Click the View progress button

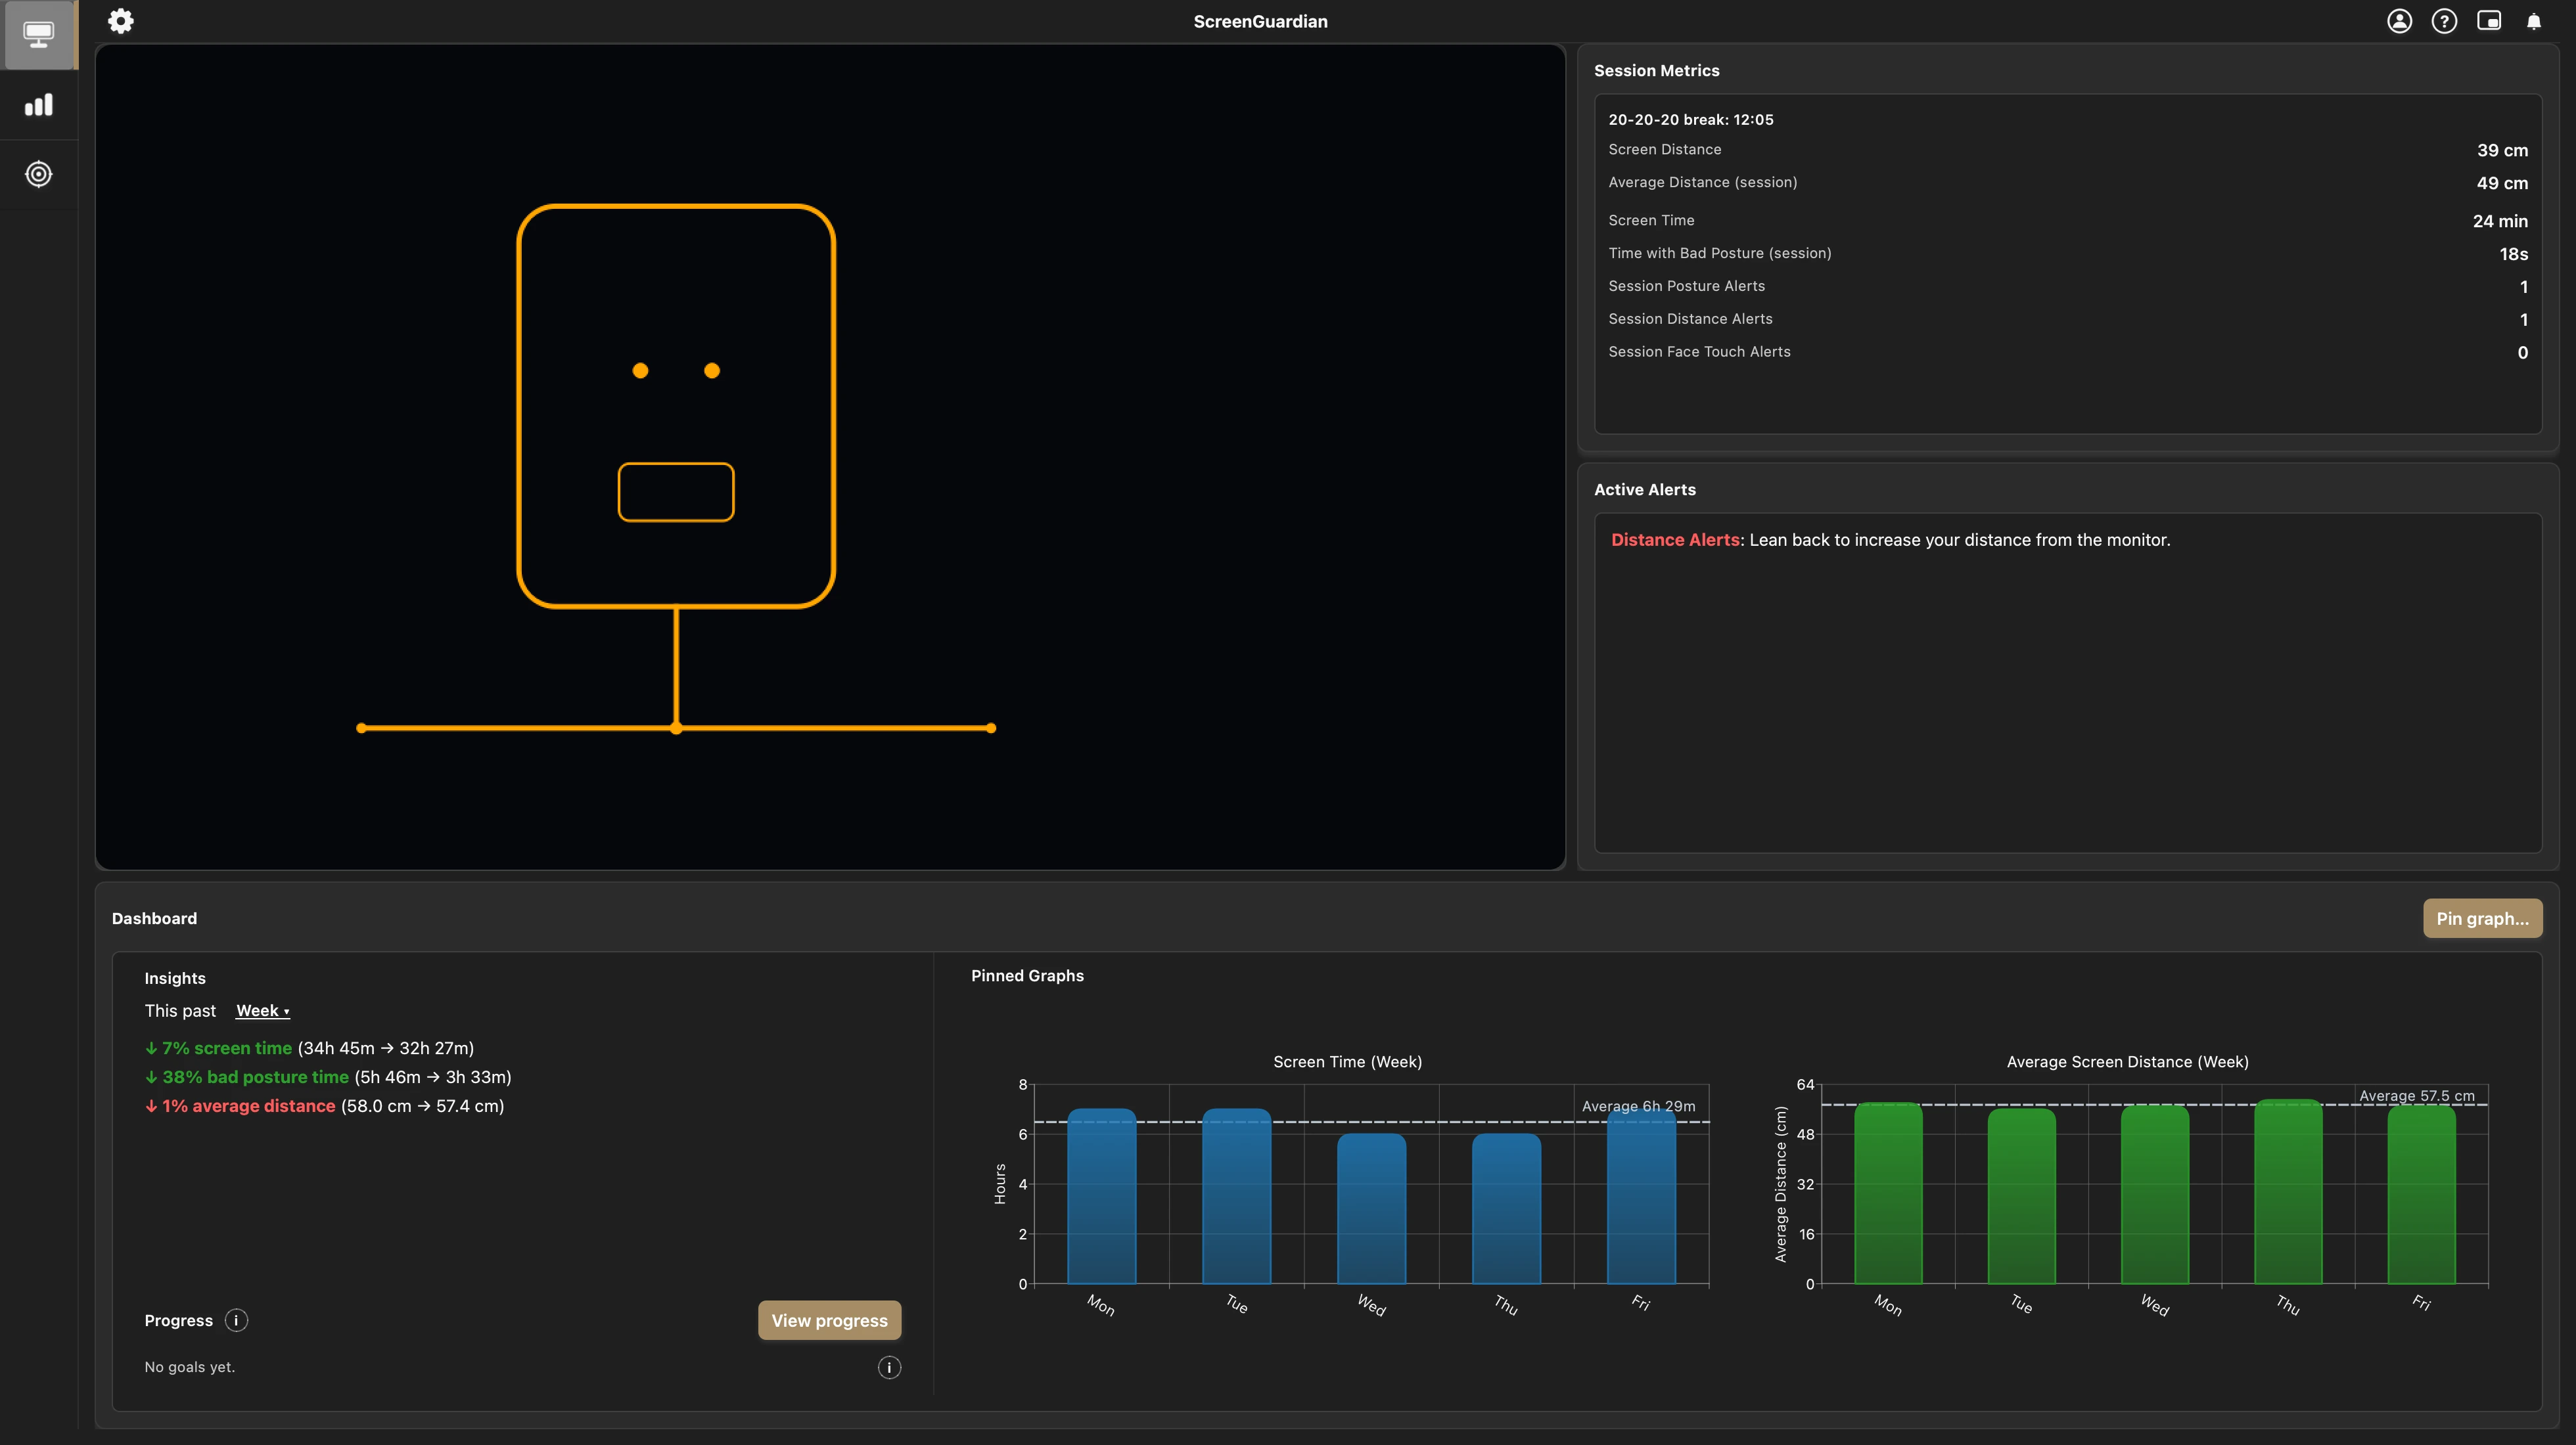pos(829,1320)
